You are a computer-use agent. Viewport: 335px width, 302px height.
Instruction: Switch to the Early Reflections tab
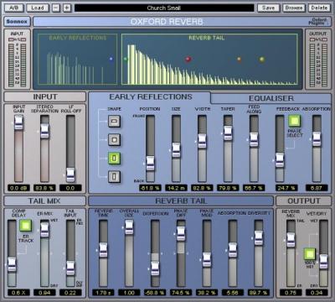[x=151, y=97]
